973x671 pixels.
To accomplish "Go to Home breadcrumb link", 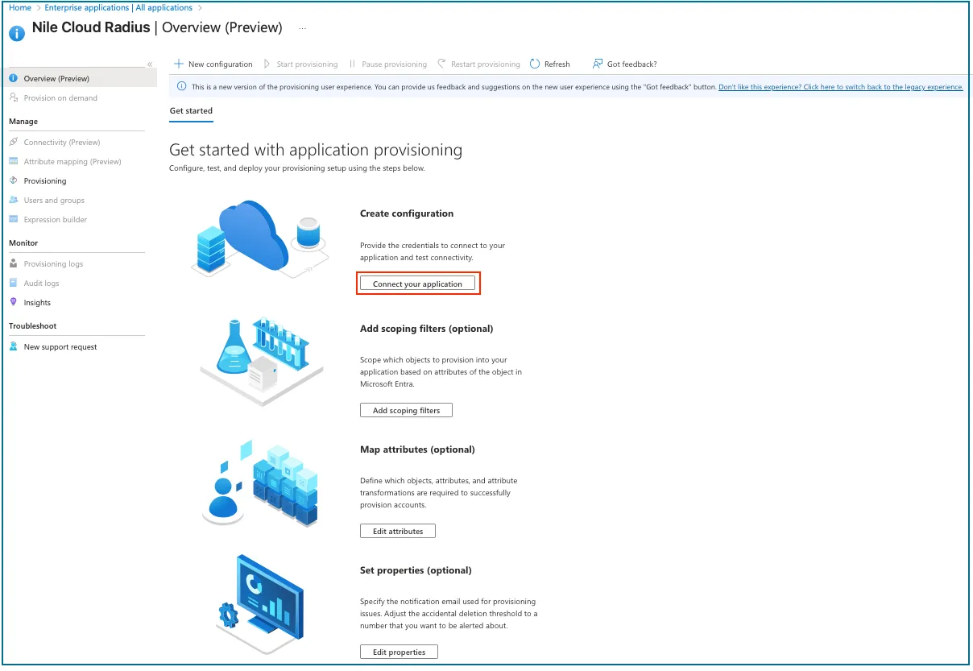I will 20,7.
